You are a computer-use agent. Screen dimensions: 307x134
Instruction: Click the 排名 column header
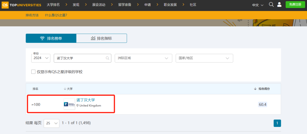(x=36, y=89)
